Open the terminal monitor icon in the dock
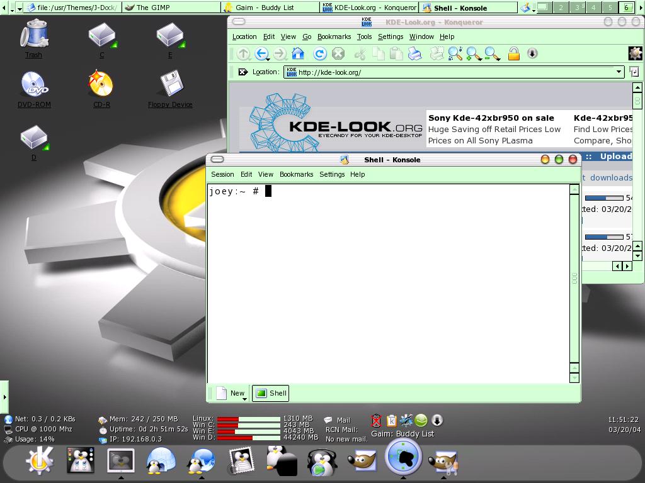Screen dimensions: 645x483 [120, 461]
